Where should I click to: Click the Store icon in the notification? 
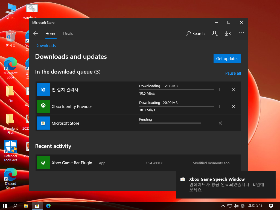point(182,179)
